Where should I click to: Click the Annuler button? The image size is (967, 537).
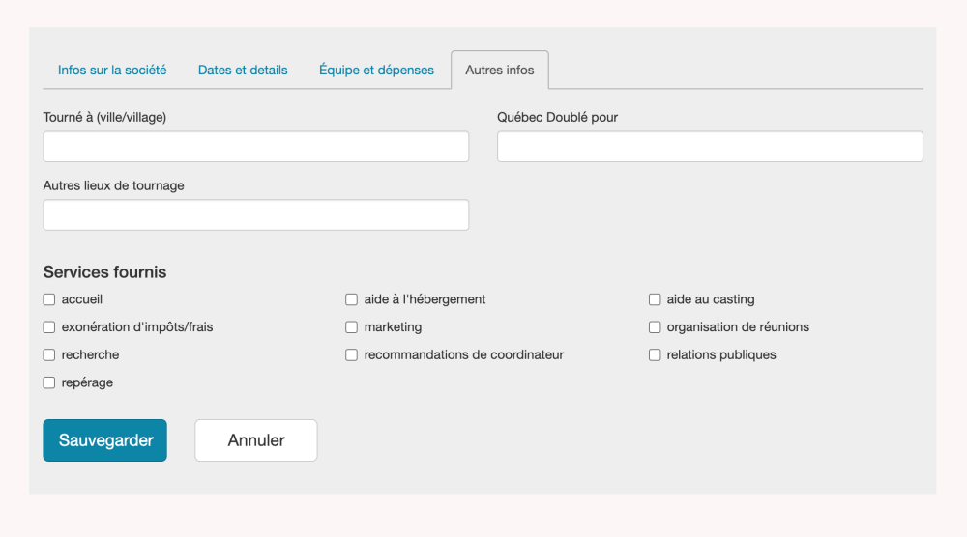tap(256, 440)
